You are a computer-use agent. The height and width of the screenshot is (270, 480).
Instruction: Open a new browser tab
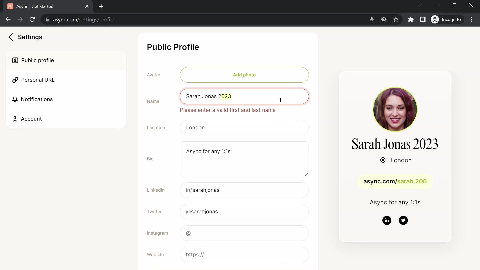pyautogui.click(x=101, y=6)
